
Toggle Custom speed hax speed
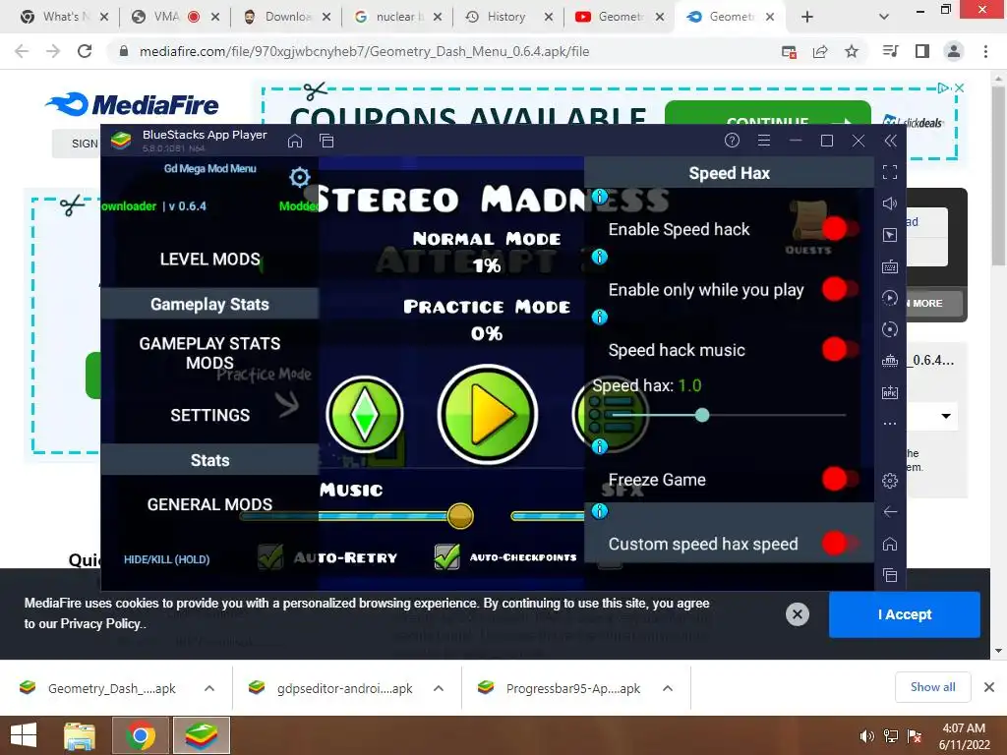(840, 543)
